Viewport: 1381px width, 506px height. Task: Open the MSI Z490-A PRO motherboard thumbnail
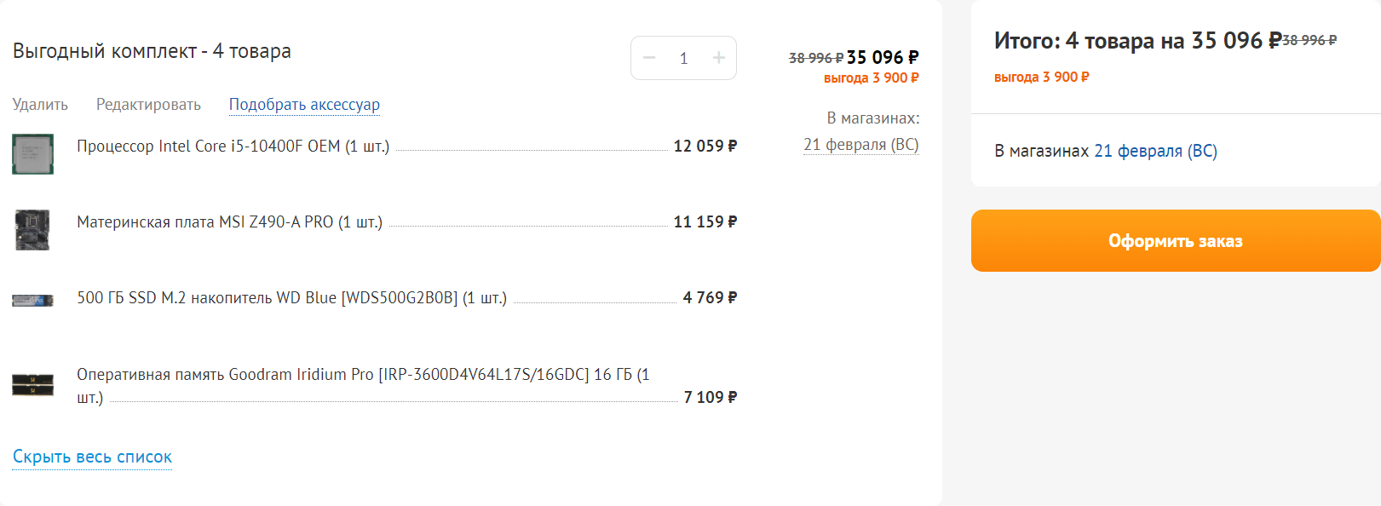[33, 230]
